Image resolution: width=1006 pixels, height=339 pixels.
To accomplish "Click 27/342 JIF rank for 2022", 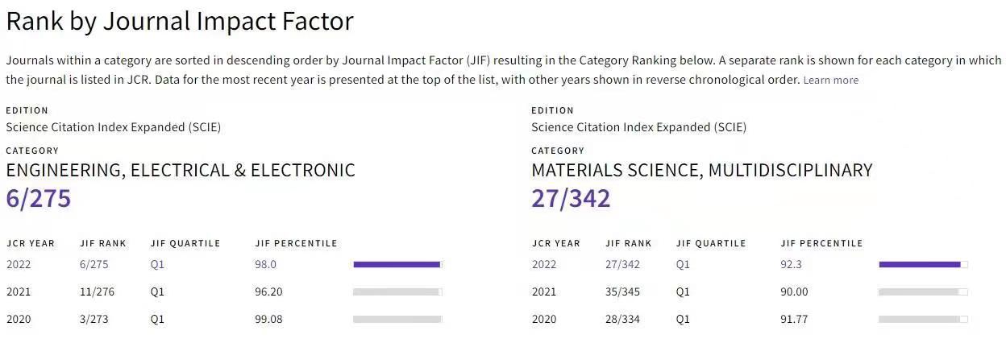I will (x=623, y=264).
